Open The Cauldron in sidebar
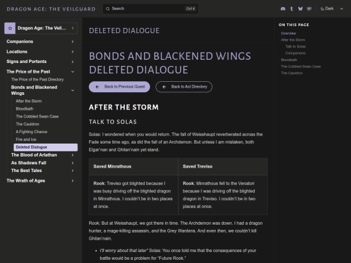 27,124
